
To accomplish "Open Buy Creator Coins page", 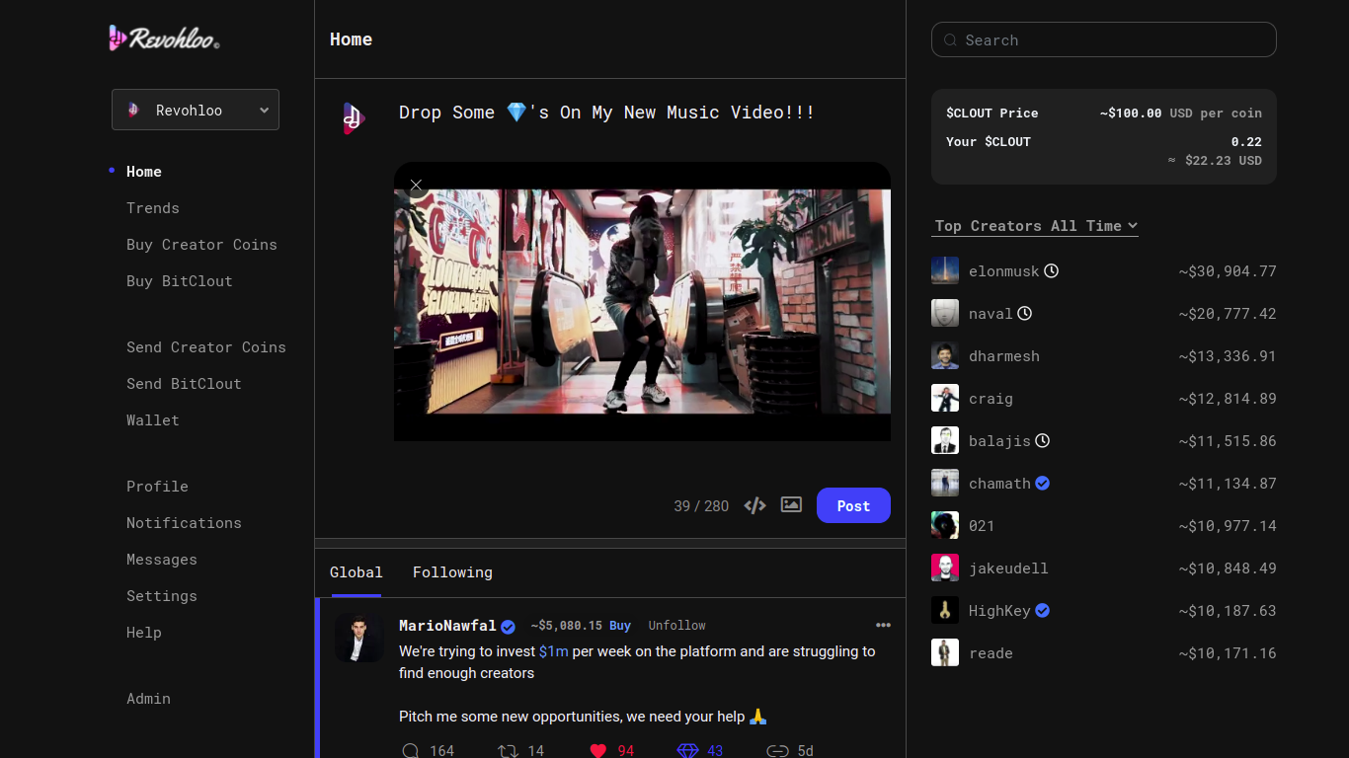I will (x=201, y=245).
